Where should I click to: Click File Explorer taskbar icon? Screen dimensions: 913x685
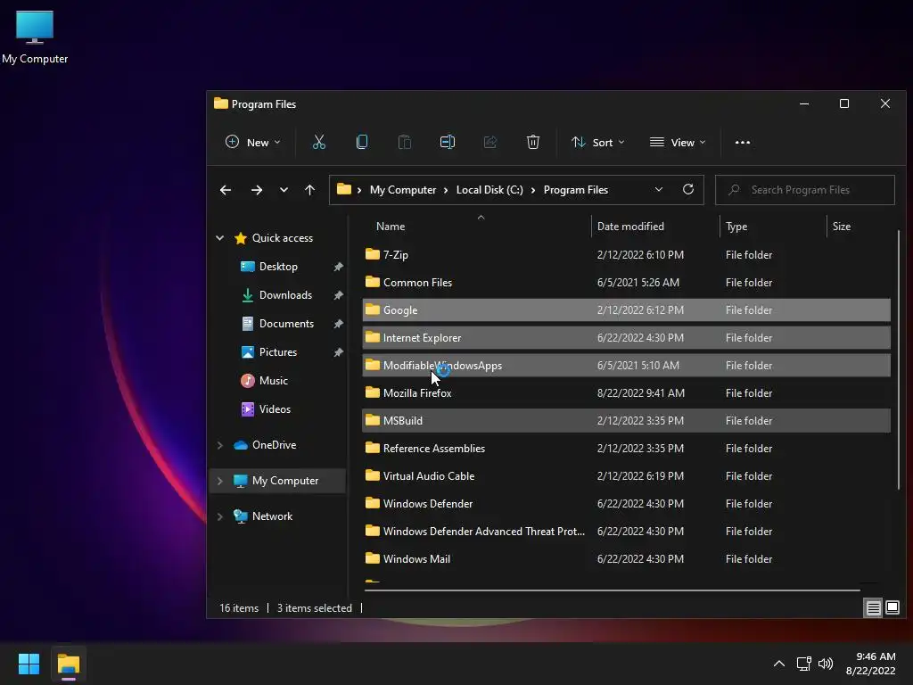point(68,664)
